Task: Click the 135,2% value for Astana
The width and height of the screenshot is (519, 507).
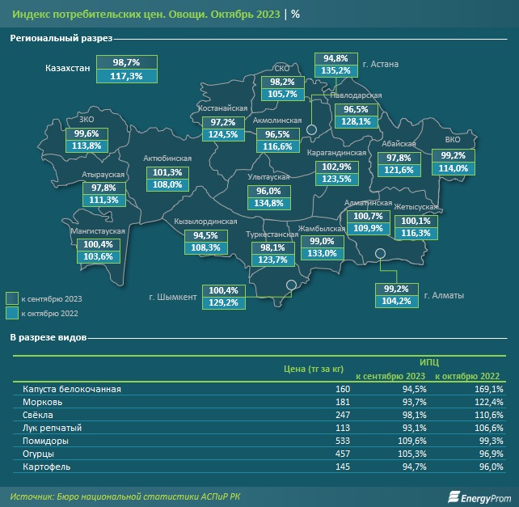Action: 336,71
